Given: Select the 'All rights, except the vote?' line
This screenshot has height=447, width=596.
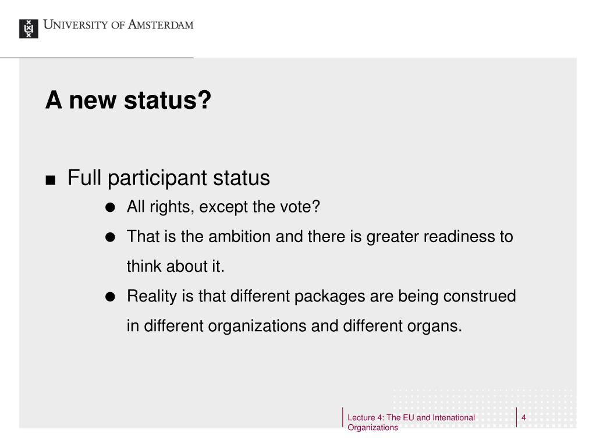Looking at the screenshot, I should pyautogui.click(x=223, y=207).
